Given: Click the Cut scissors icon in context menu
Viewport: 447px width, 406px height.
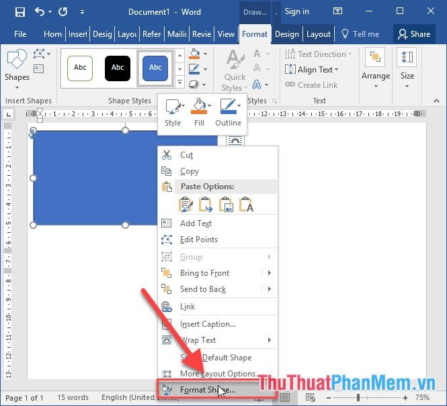Looking at the screenshot, I should click(x=167, y=155).
